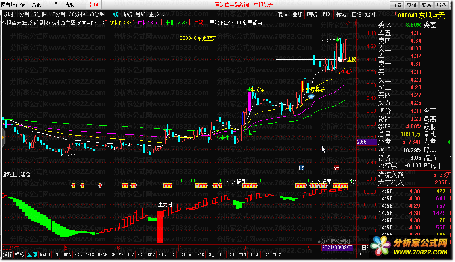The height and width of the screenshot is (262, 455).
Task: Click the 叠加 overlay tool
Action: [x=298, y=14]
